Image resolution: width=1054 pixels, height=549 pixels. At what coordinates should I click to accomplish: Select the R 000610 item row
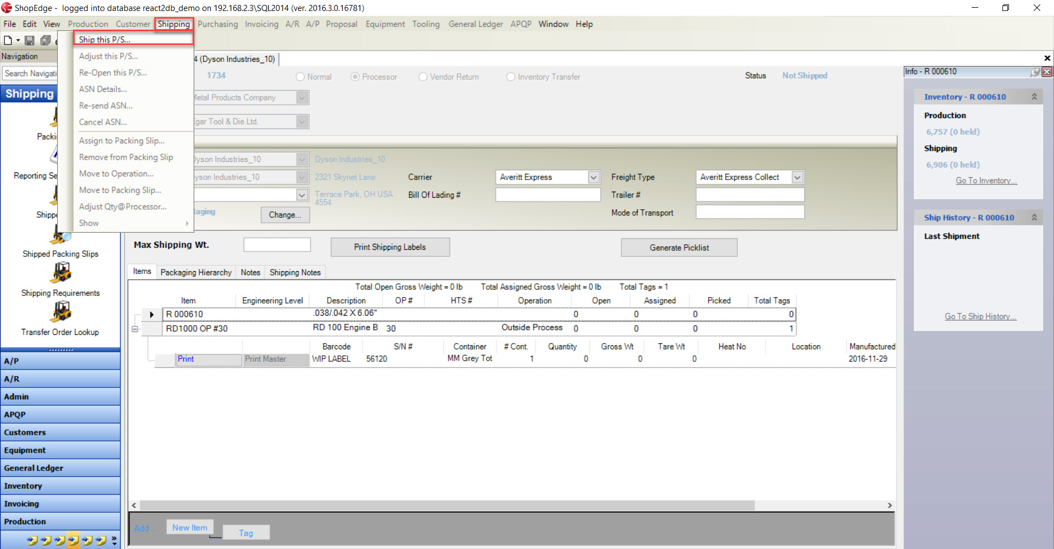pos(479,315)
